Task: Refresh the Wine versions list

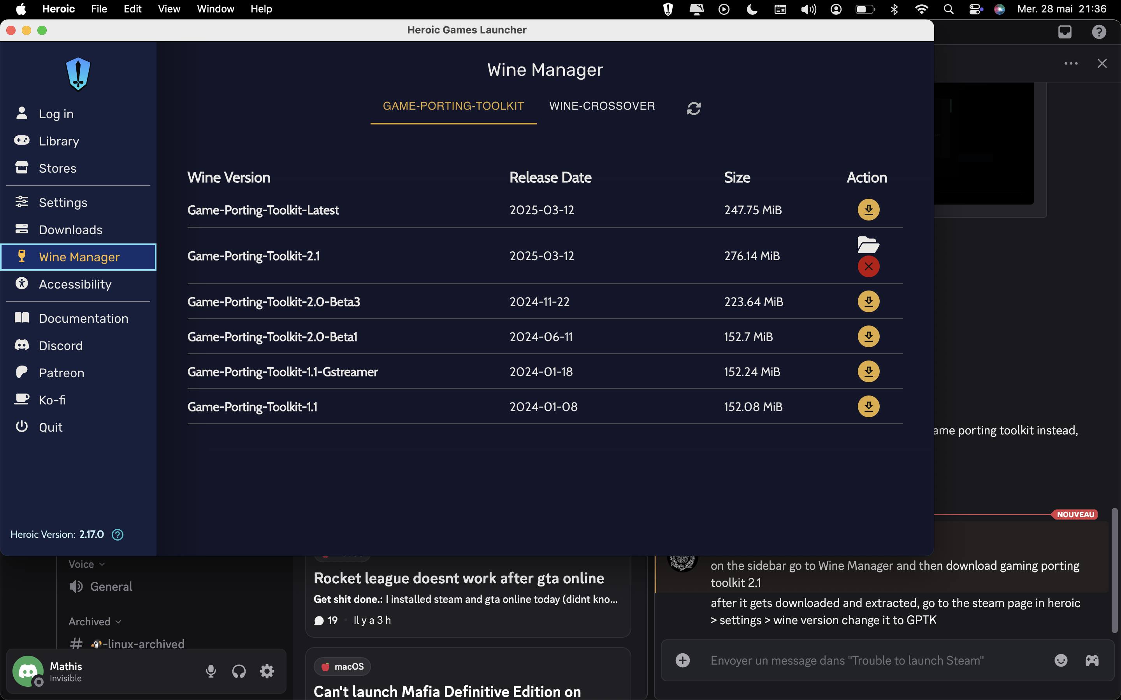Action: (694, 108)
